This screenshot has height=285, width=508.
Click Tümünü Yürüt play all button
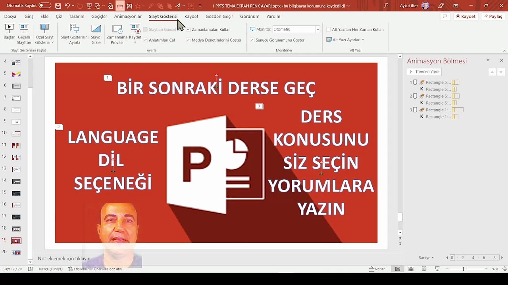424,72
